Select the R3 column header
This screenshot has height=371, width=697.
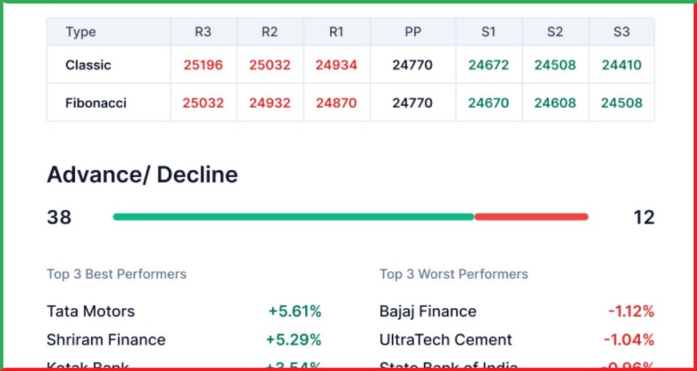[203, 32]
